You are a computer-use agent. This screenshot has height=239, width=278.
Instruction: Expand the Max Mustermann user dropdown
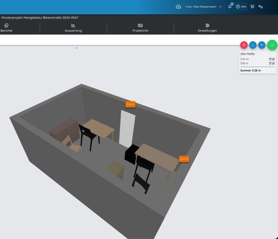[203, 7]
